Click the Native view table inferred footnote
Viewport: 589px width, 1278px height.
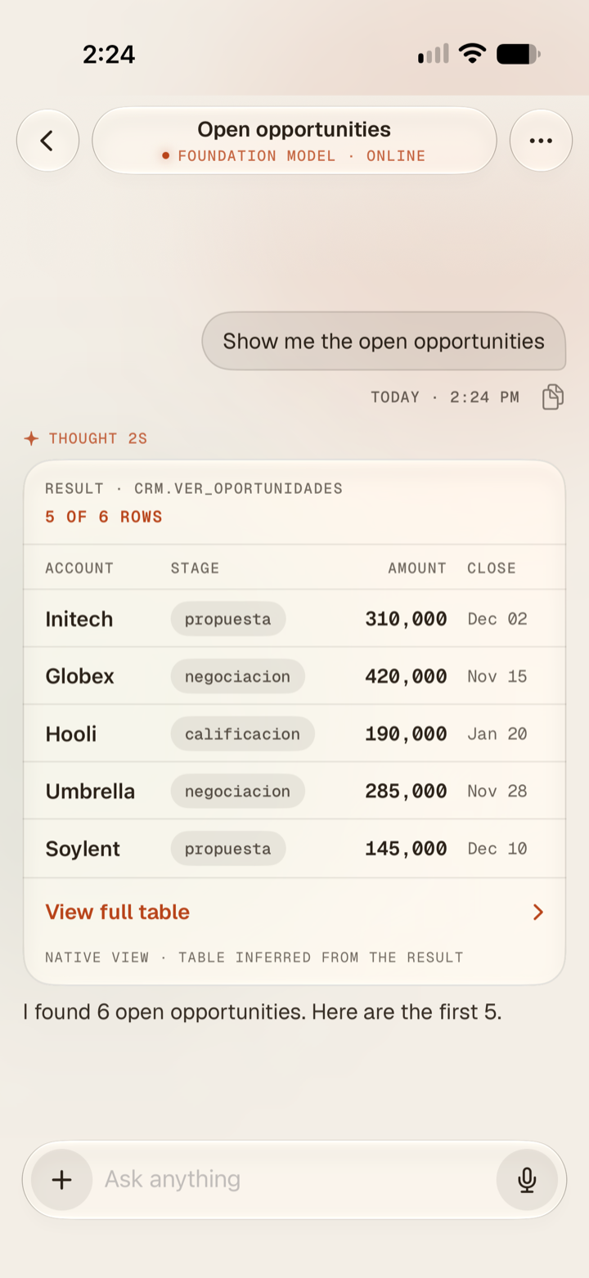pyautogui.click(x=254, y=957)
